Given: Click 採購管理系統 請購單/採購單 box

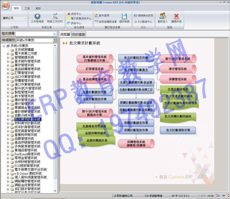Looking at the screenshot, I should 136,144.
